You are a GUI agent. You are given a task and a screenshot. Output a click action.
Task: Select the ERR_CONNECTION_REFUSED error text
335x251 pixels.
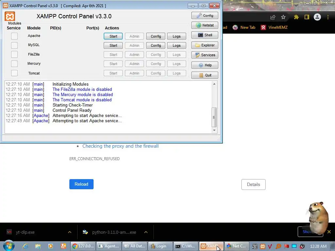click(95, 159)
